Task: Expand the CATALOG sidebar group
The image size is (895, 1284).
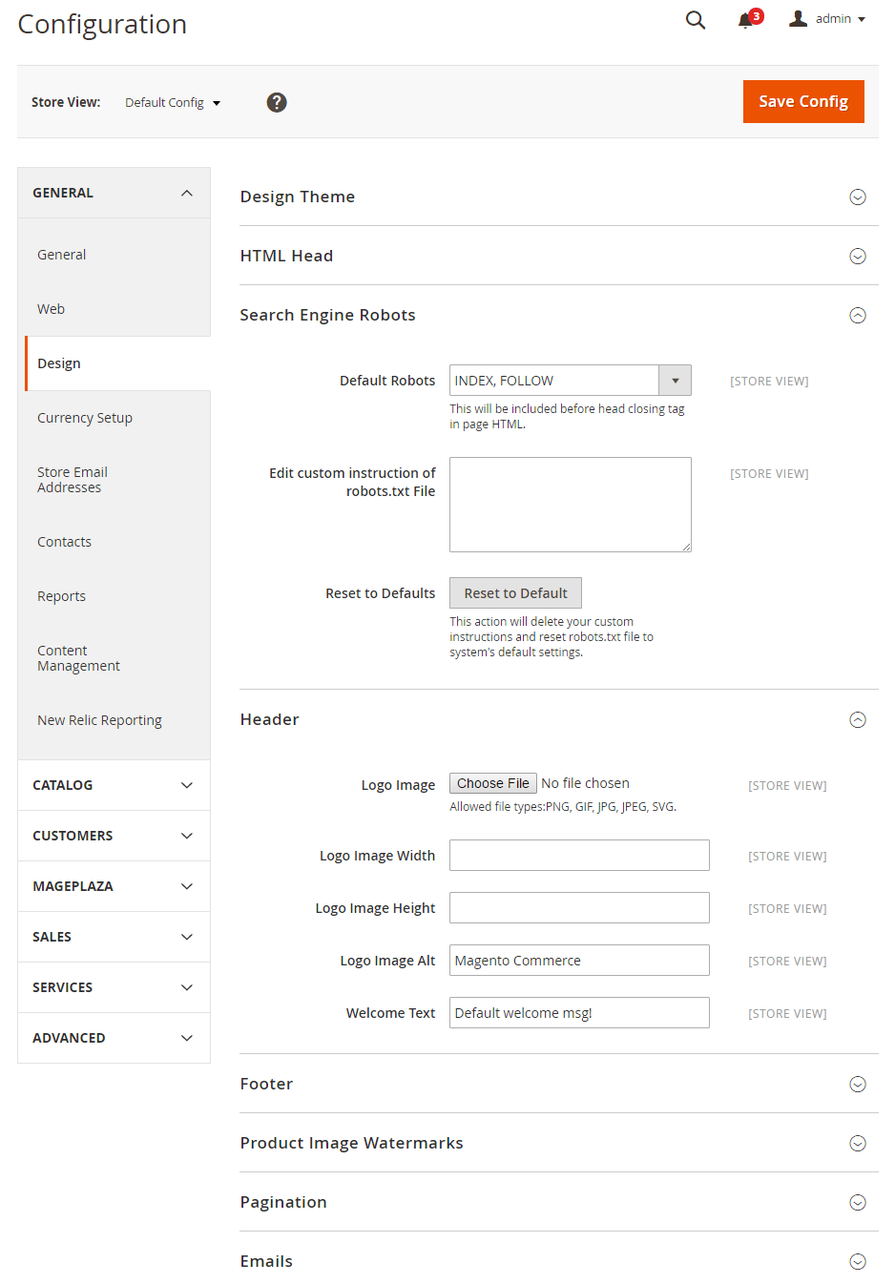Action: point(114,785)
